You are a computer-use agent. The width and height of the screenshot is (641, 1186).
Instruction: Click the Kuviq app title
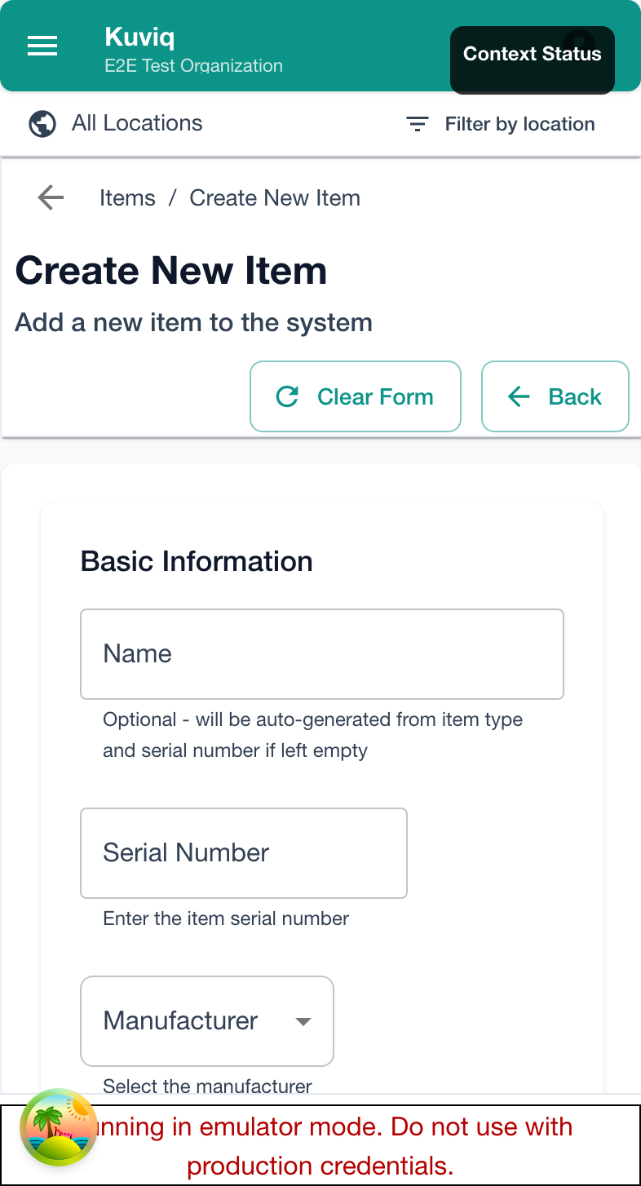coord(139,37)
